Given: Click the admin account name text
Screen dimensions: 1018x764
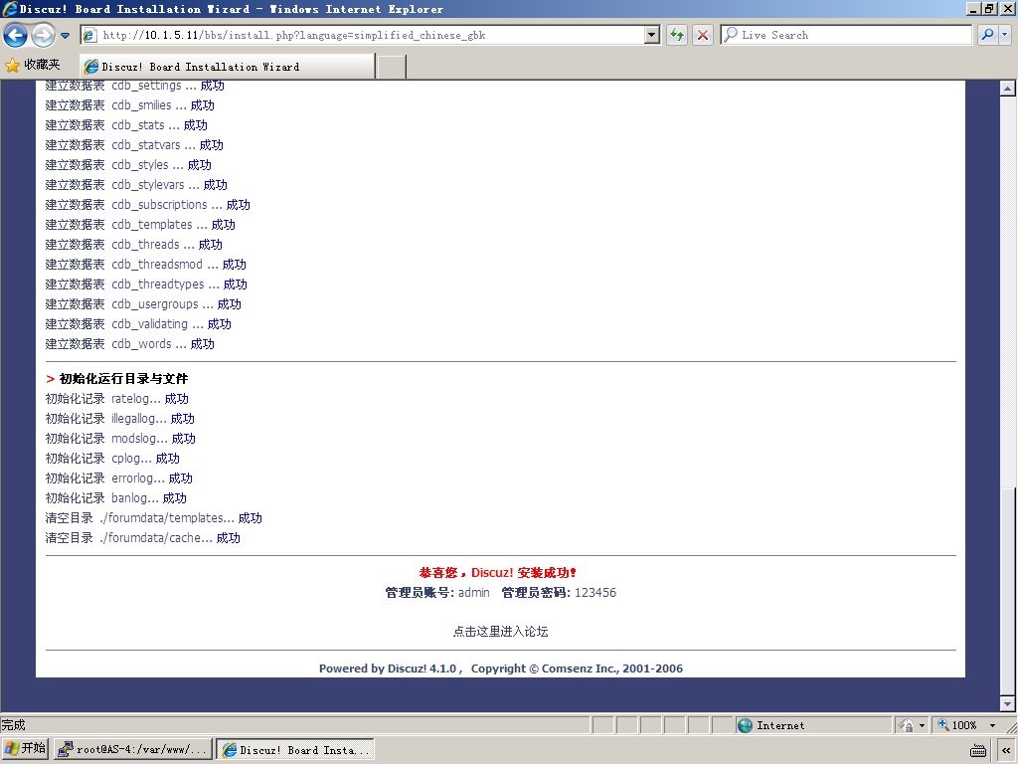Looking at the screenshot, I should pos(473,593).
